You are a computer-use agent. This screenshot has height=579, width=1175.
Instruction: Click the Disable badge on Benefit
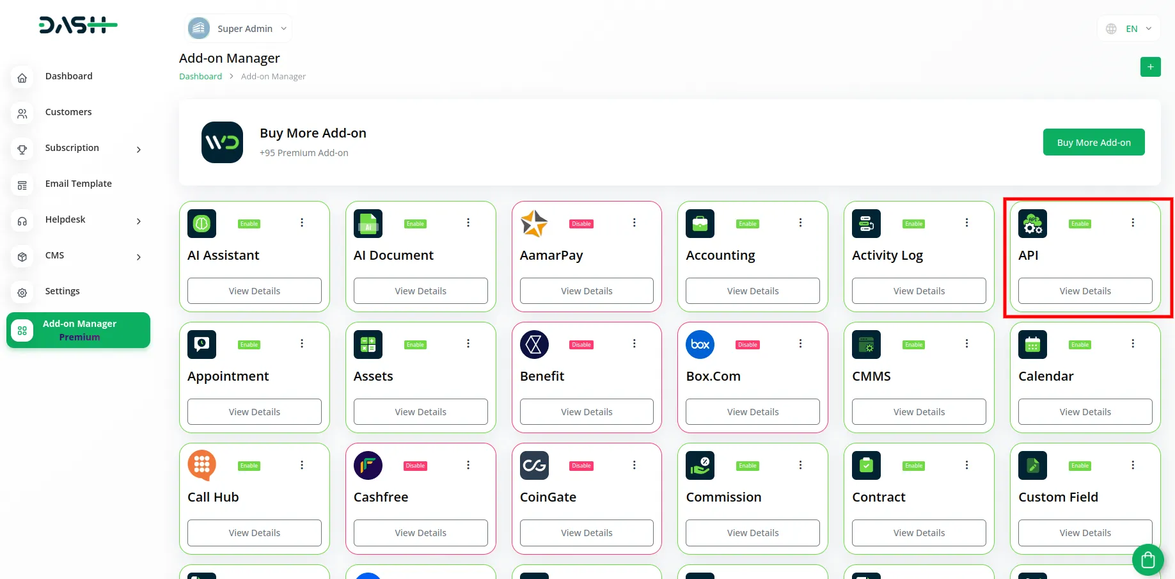(581, 345)
